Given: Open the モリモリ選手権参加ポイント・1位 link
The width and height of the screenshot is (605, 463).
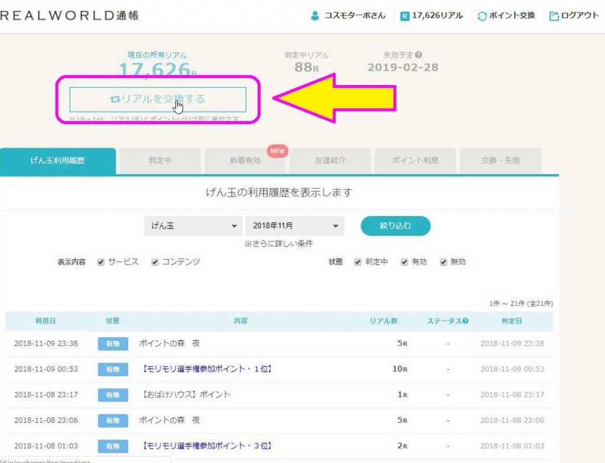Looking at the screenshot, I should pyautogui.click(x=207, y=369).
